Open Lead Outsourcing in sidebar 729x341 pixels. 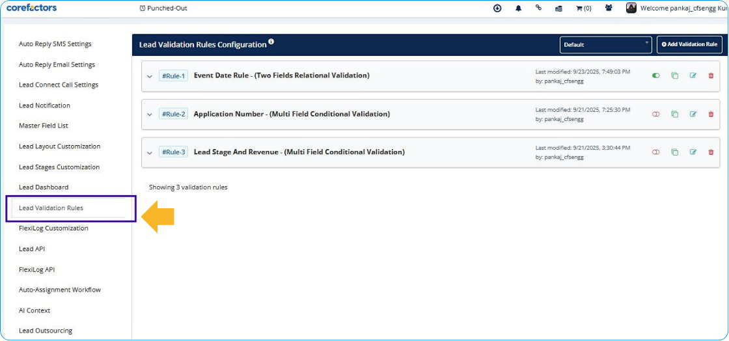[46, 331]
